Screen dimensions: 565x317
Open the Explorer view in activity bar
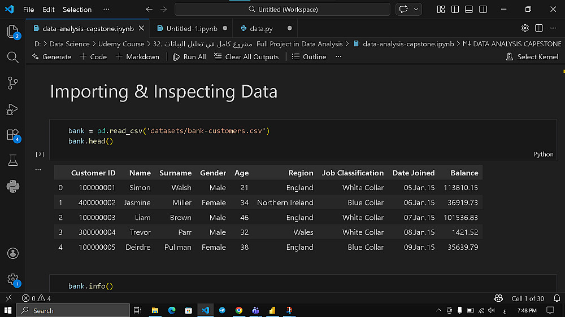pos(12,31)
